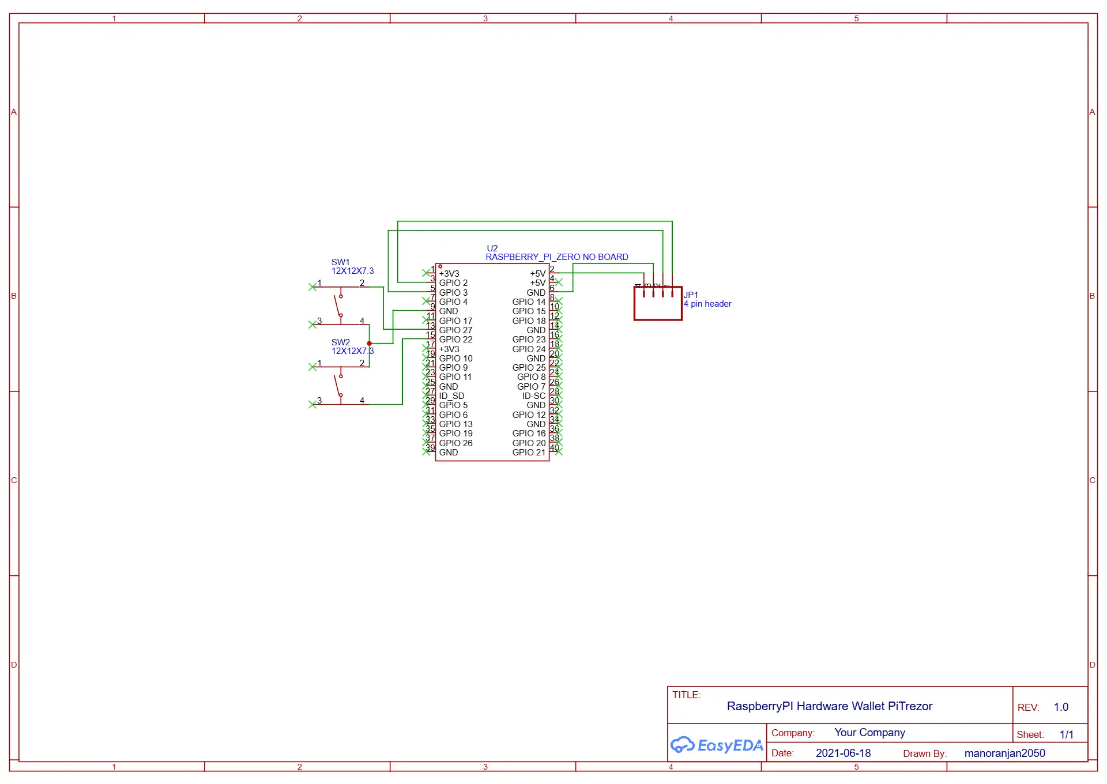The width and height of the screenshot is (1107, 784).
Task: Click the 'Company:' field label
Action: (793, 733)
